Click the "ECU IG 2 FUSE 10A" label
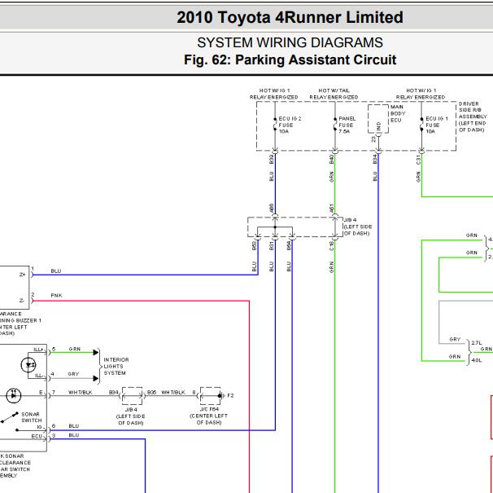This screenshot has height=493, width=493. [x=290, y=125]
